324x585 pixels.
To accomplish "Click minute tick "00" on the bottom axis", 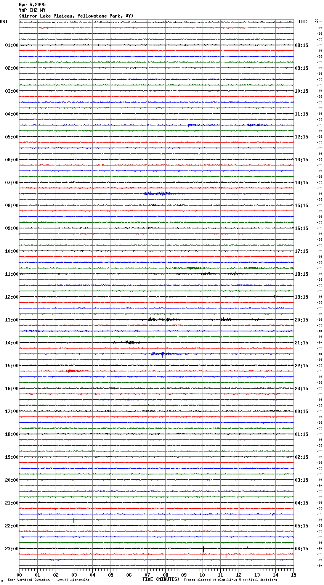I will click(x=19, y=575).
